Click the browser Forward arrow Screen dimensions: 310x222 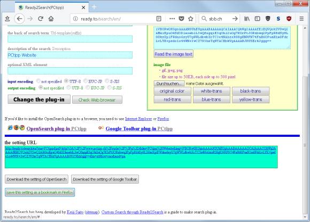click(30, 19)
